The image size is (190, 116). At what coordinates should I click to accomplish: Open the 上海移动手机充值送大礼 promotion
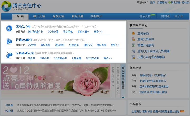tap(153, 81)
